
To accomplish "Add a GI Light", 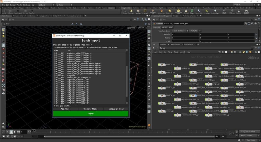I will [x=192, y=12].
